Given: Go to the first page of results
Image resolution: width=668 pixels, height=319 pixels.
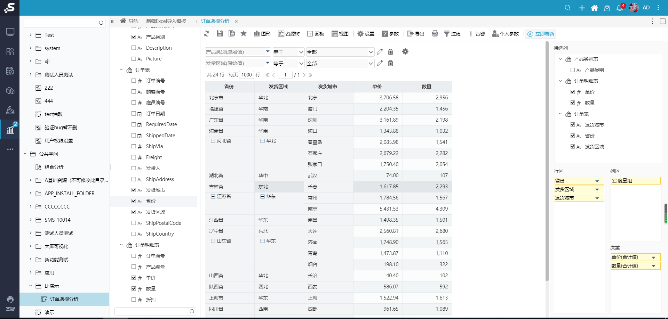Looking at the screenshot, I should coord(267,75).
